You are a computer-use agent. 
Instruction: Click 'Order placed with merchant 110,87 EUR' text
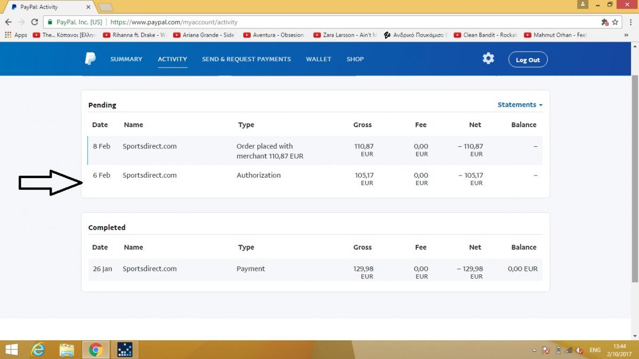click(270, 151)
